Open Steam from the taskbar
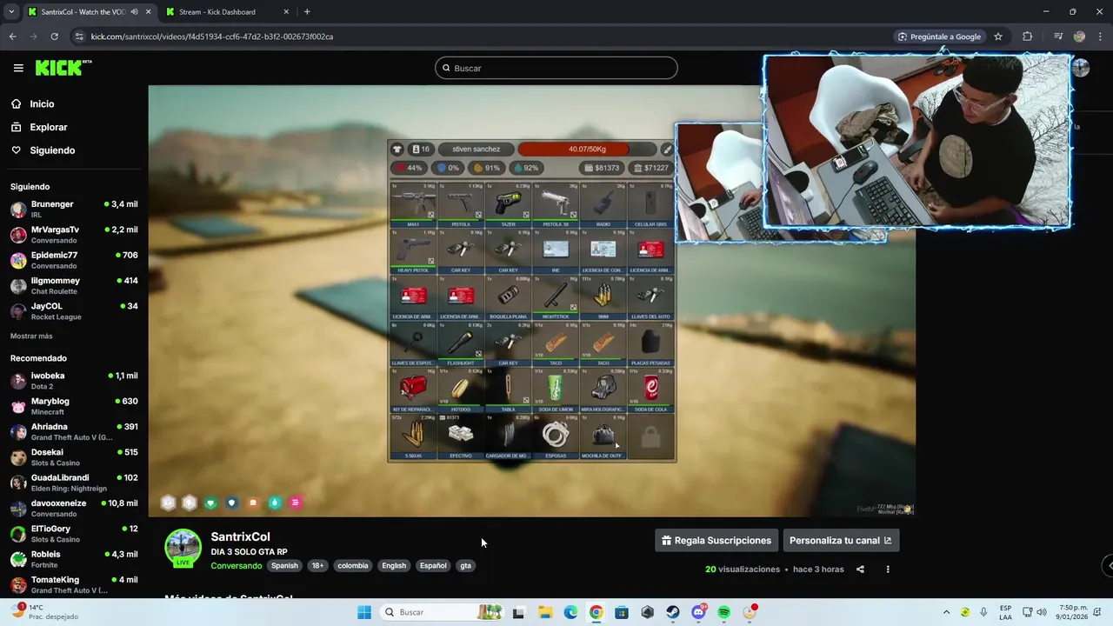This screenshot has height=626, width=1113. tap(673, 612)
